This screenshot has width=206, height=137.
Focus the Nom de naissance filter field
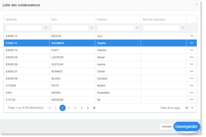tap(161, 28)
